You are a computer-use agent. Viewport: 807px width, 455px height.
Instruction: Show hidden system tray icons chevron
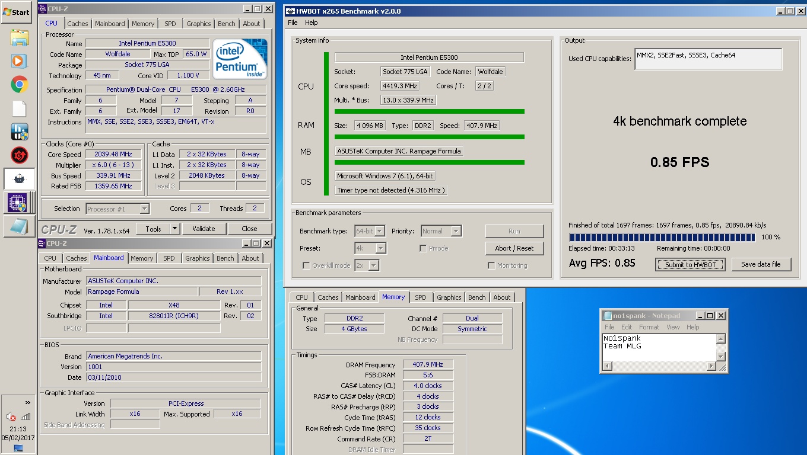pos(27,402)
